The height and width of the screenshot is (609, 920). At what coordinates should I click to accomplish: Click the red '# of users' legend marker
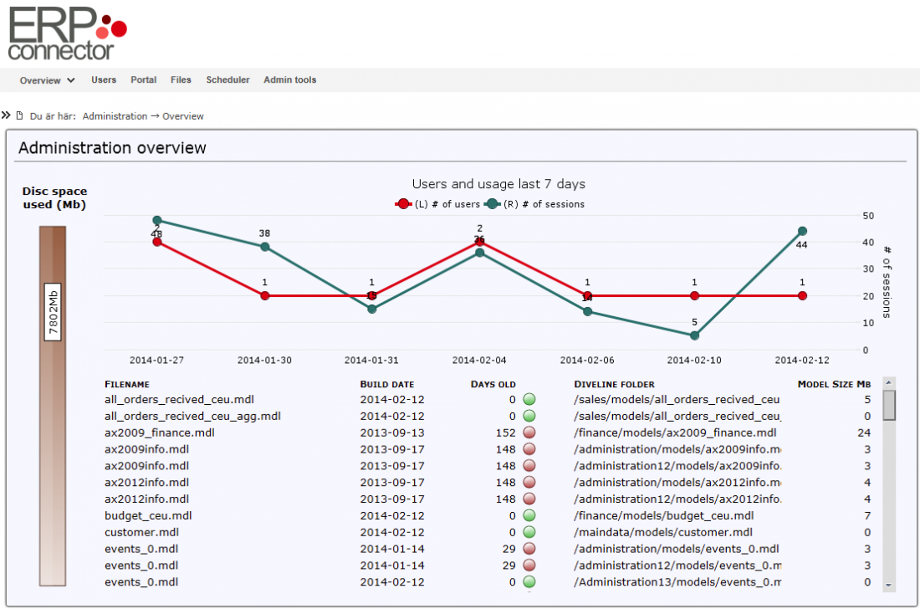pos(403,204)
